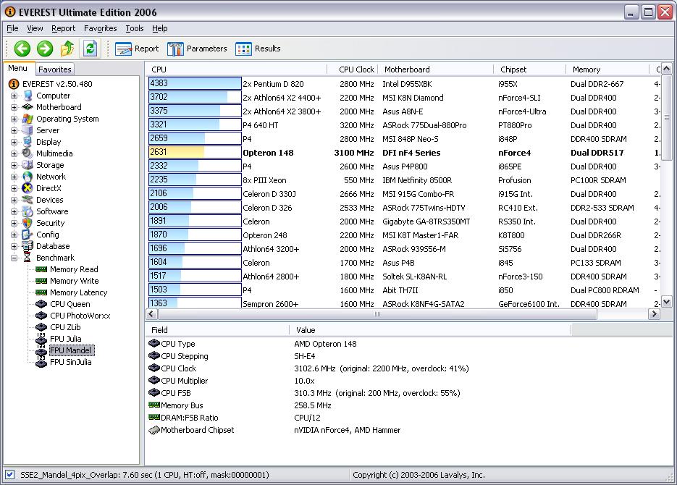Click the horizontal scrollbar left arrow
Screen dimensions: 677x485
[151, 313]
